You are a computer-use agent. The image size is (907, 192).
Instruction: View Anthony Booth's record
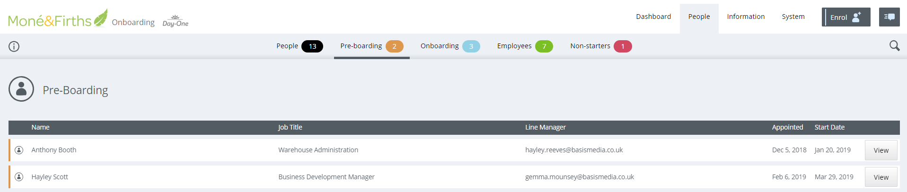881,150
